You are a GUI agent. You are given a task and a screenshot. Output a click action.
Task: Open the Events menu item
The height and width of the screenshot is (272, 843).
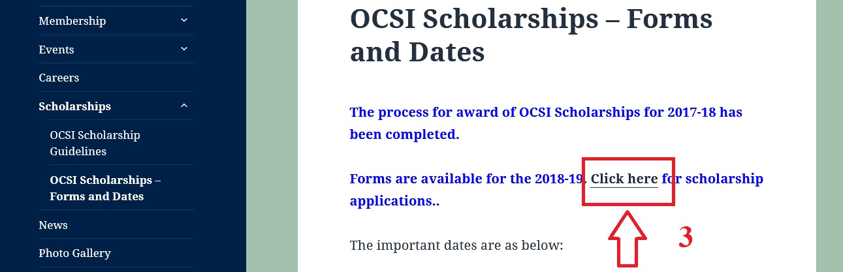point(56,50)
